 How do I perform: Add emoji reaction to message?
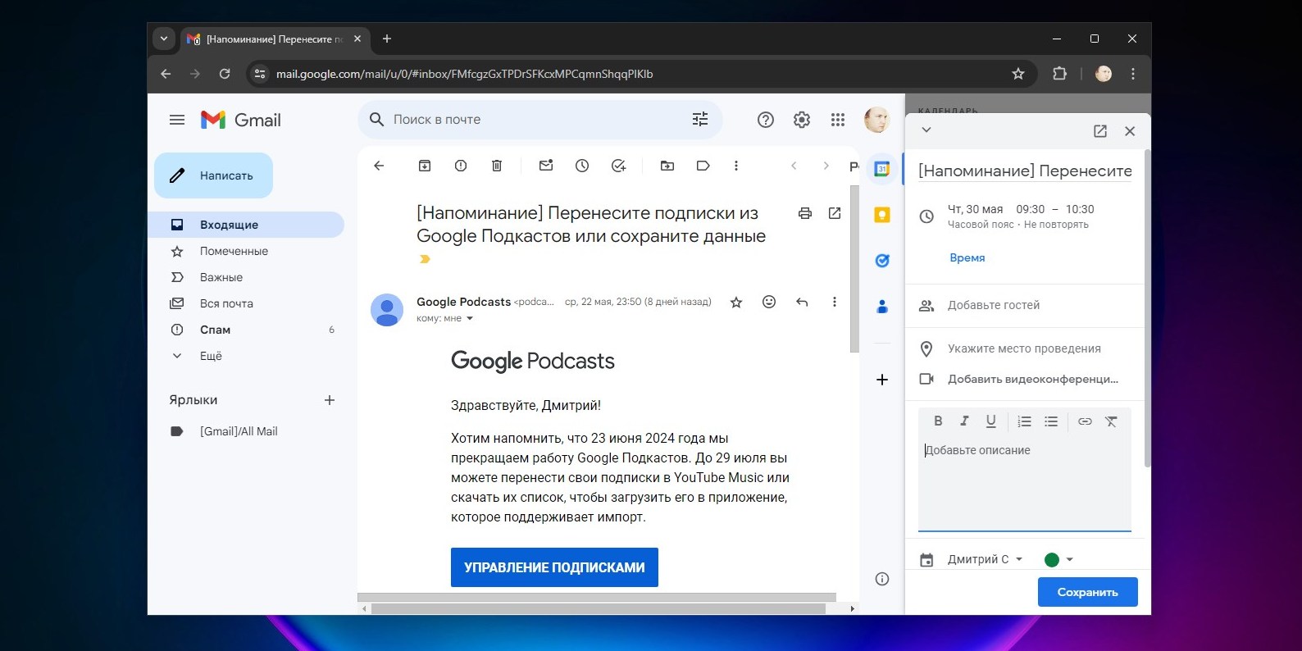click(769, 302)
